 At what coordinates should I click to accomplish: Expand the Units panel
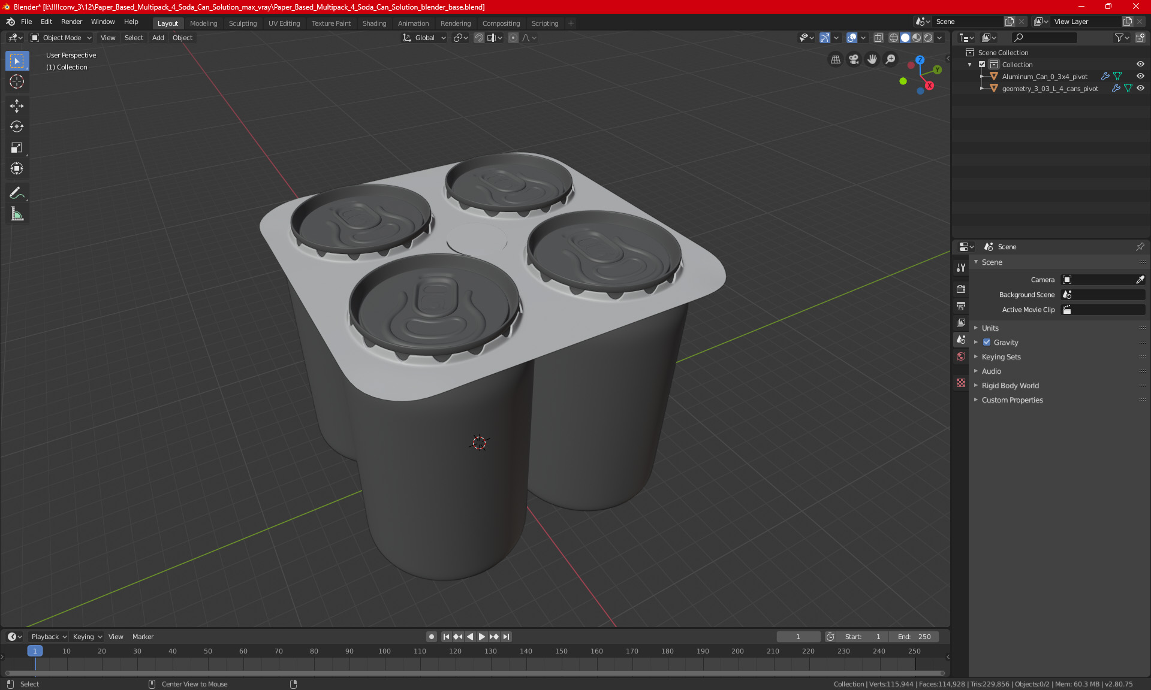[x=990, y=328]
